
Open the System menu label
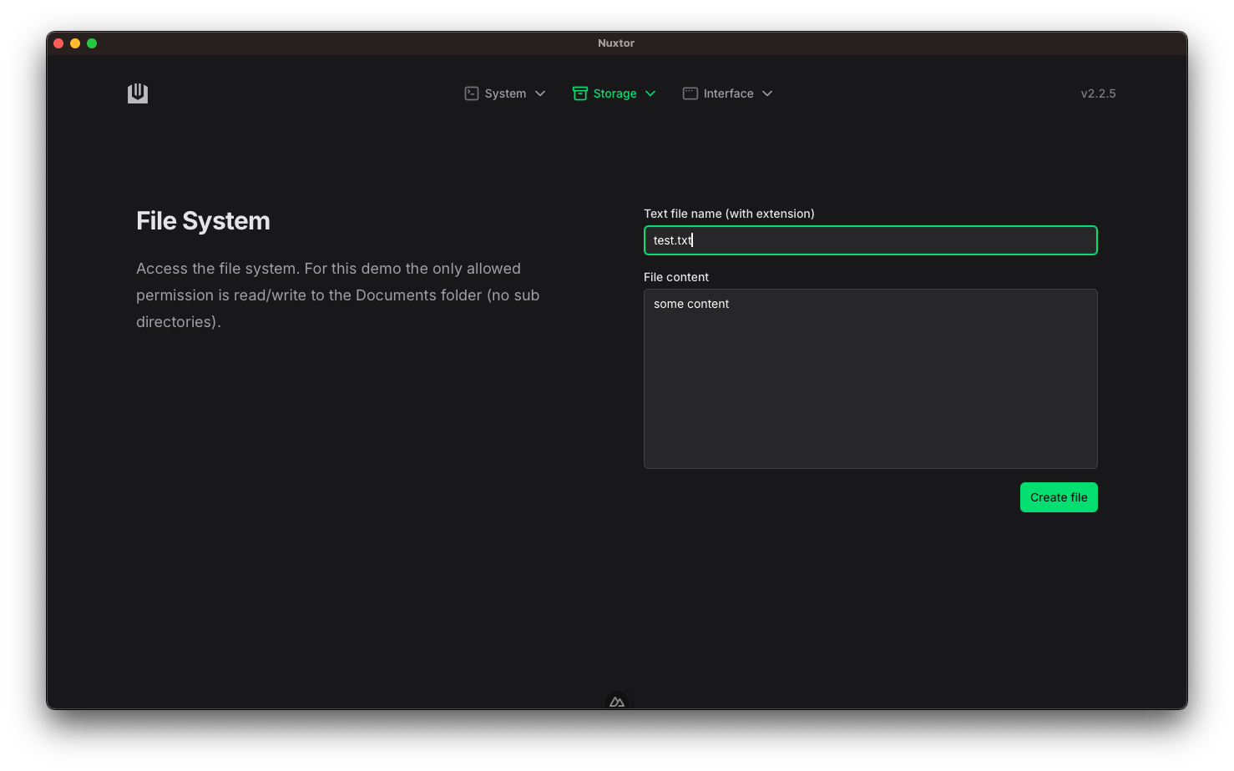tap(505, 93)
